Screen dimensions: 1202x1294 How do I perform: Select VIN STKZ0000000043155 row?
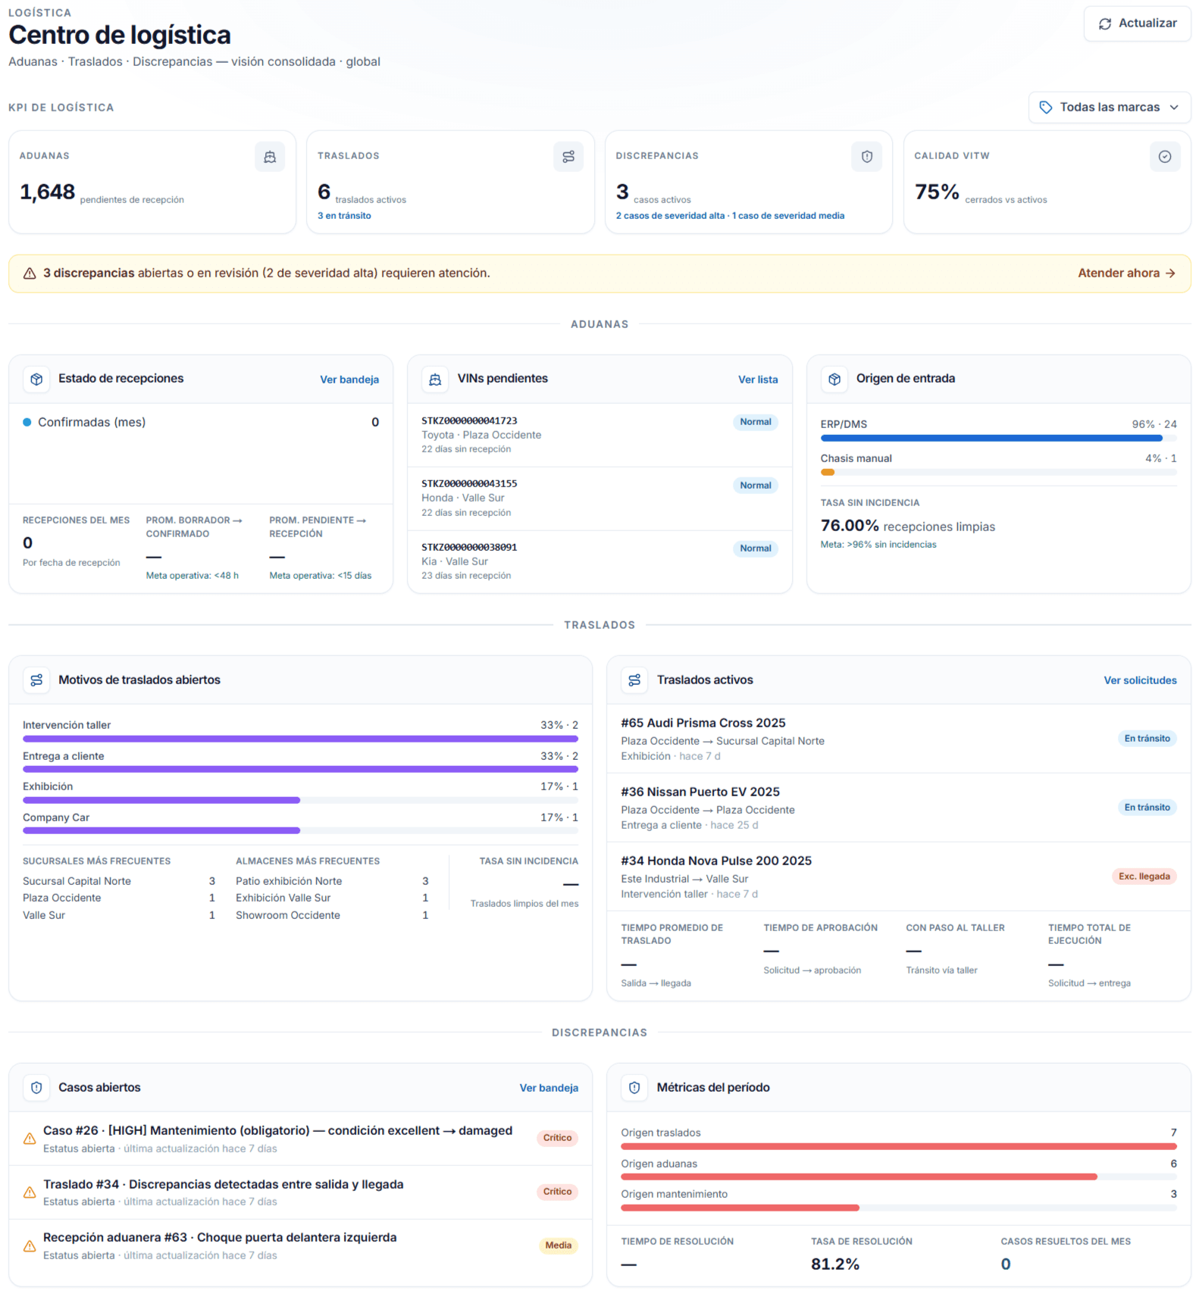[599, 499]
